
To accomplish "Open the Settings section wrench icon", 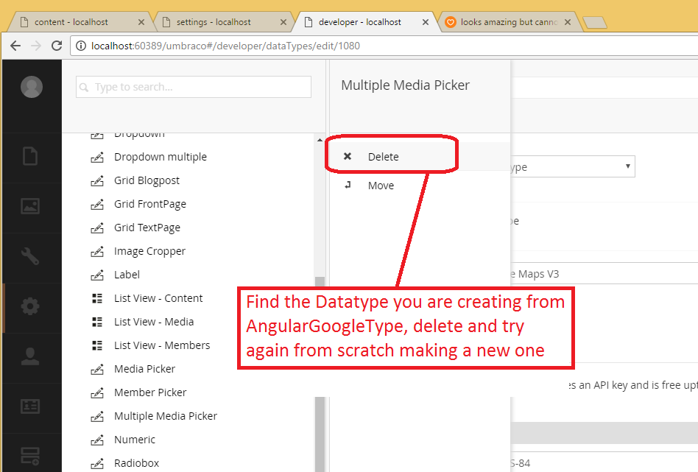I will coord(30,256).
